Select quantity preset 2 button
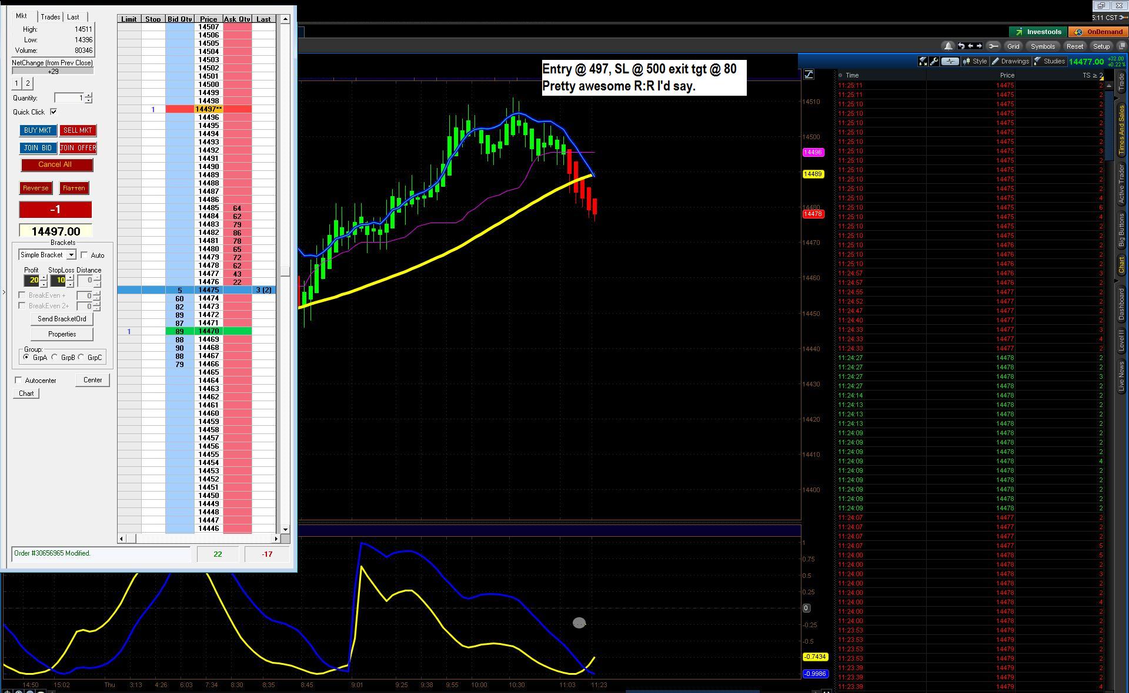The height and width of the screenshot is (693, 1129). (28, 83)
